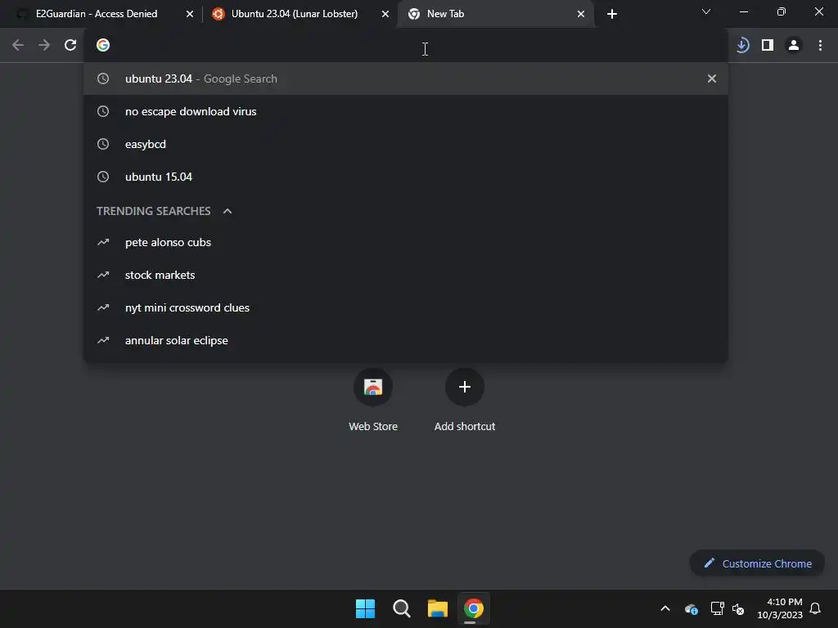Open the notifications bell icon
838x628 pixels.
click(815, 608)
